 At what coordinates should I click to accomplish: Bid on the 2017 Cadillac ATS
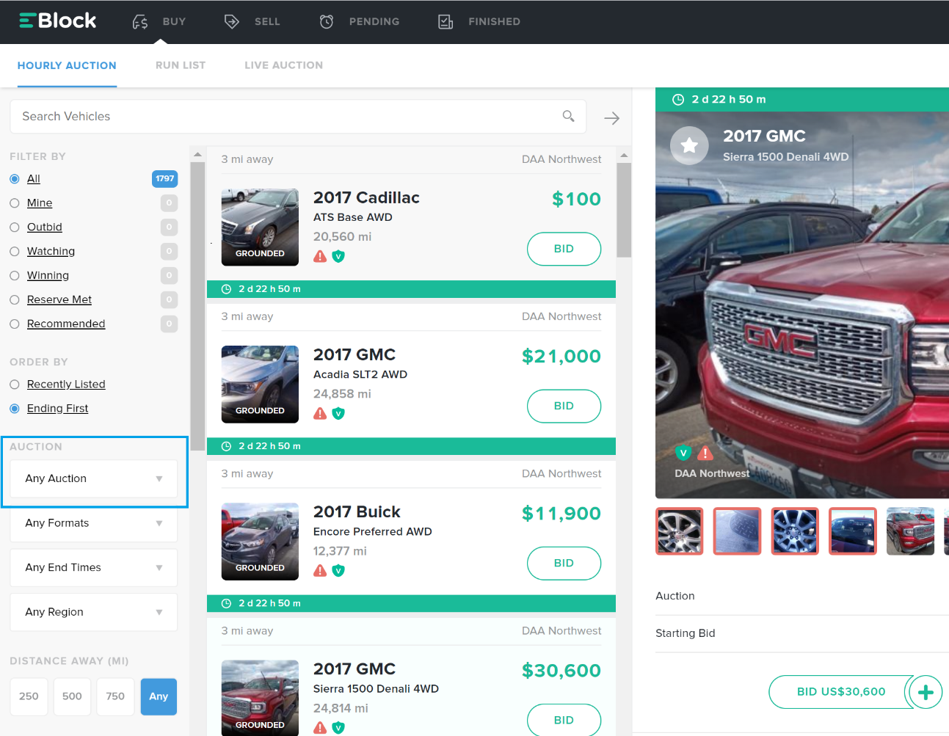[x=564, y=249]
